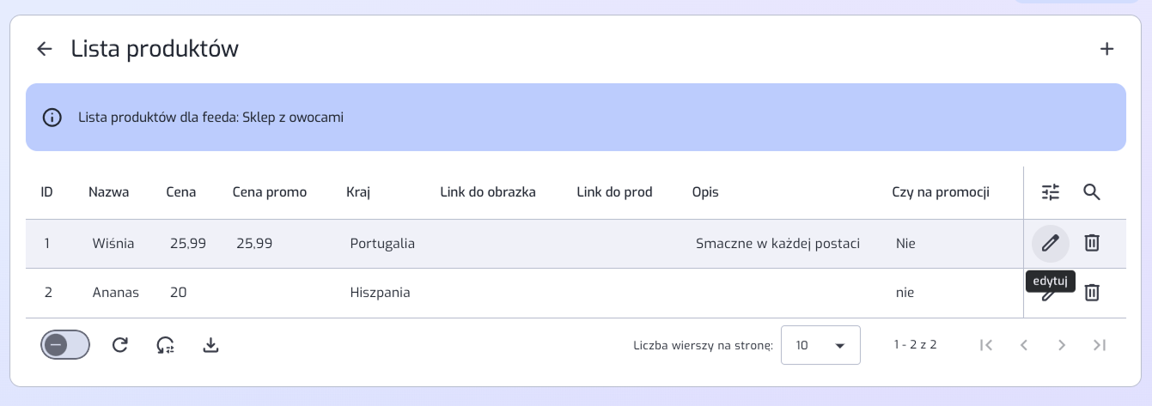Download the product list
This screenshot has height=406, width=1152.
point(211,345)
